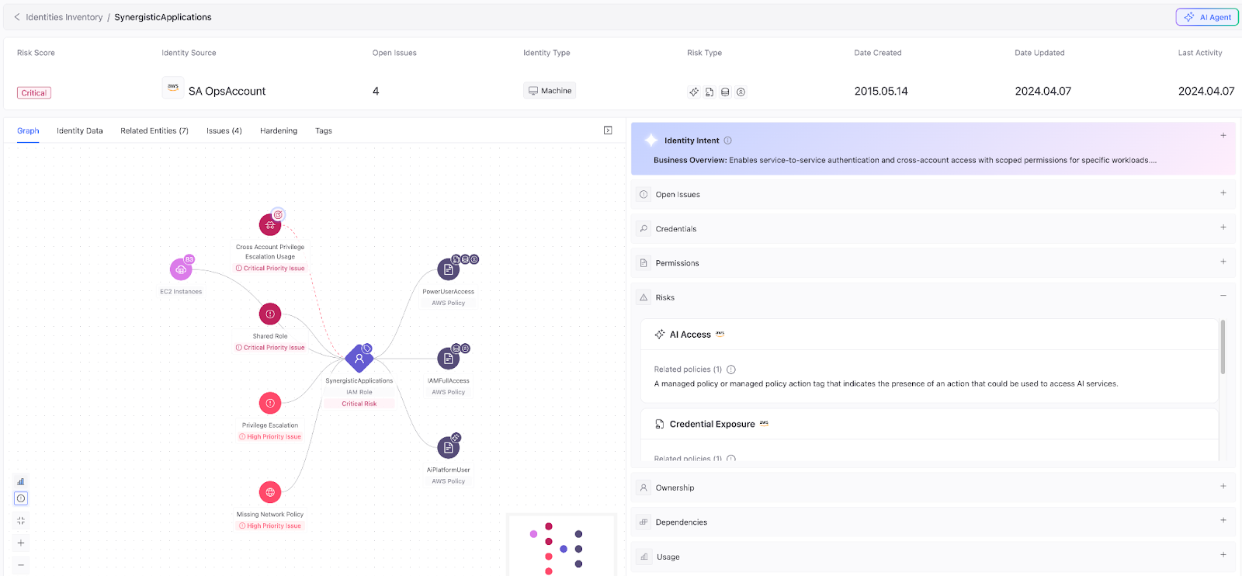Select the IAMFullAccess policy node
This screenshot has height=576, width=1242.
tap(448, 359)
